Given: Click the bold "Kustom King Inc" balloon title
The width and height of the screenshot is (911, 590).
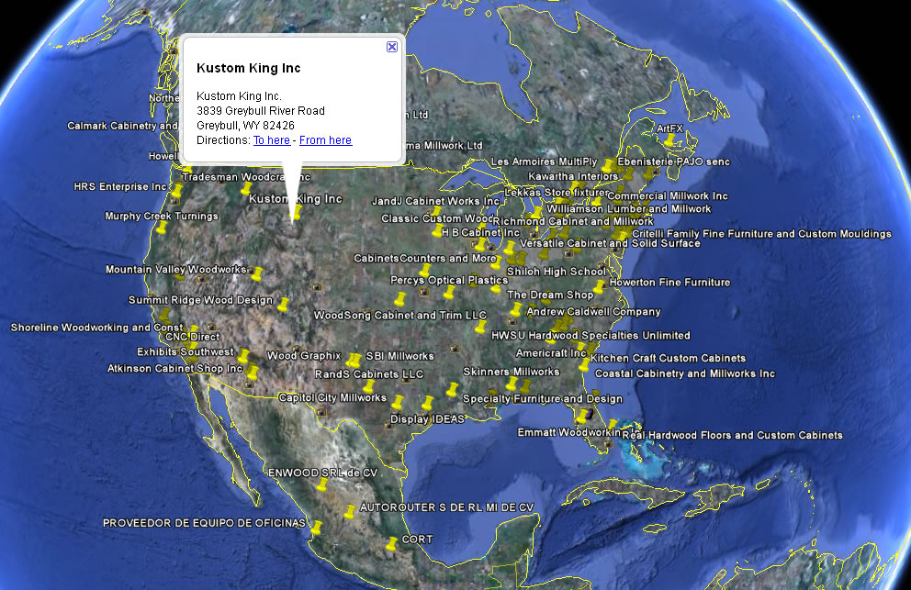Looking at the screenshot, I should (x=249, y=68).
